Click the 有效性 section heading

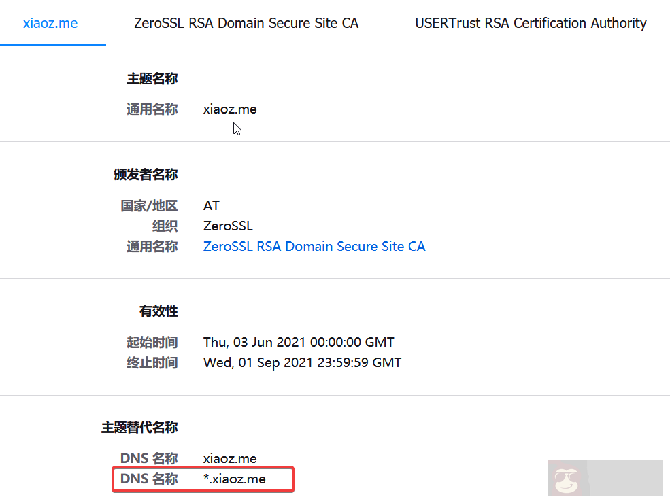[158, 311]
